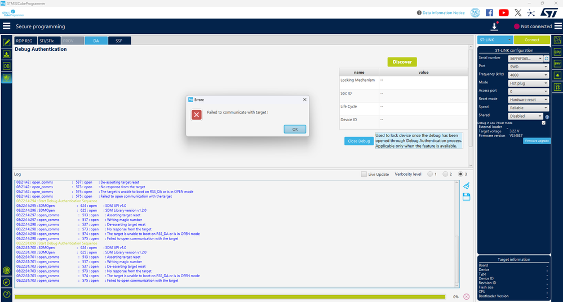Open the Erasing & Programming download icon
563x302 pixels.
(6, 54)
